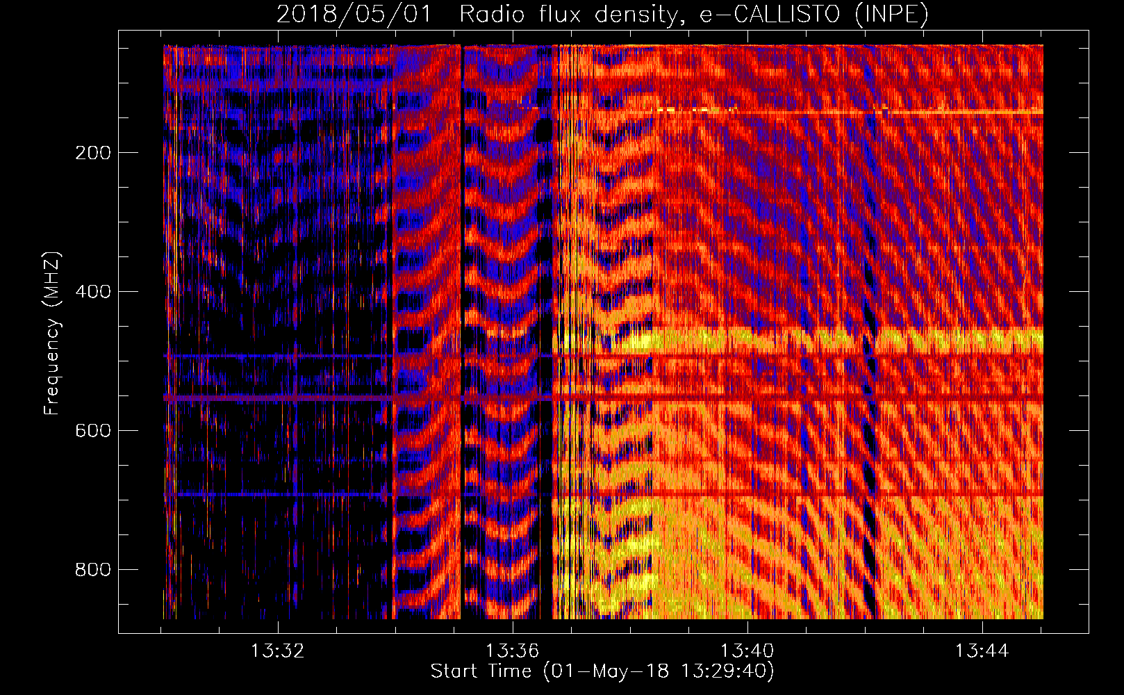The width and height of the screenshot is (1124, 695).
Task: Click the "Frequency (MHZ)" y-axis label
Action: pyautogui.click(x=52, y=334)
